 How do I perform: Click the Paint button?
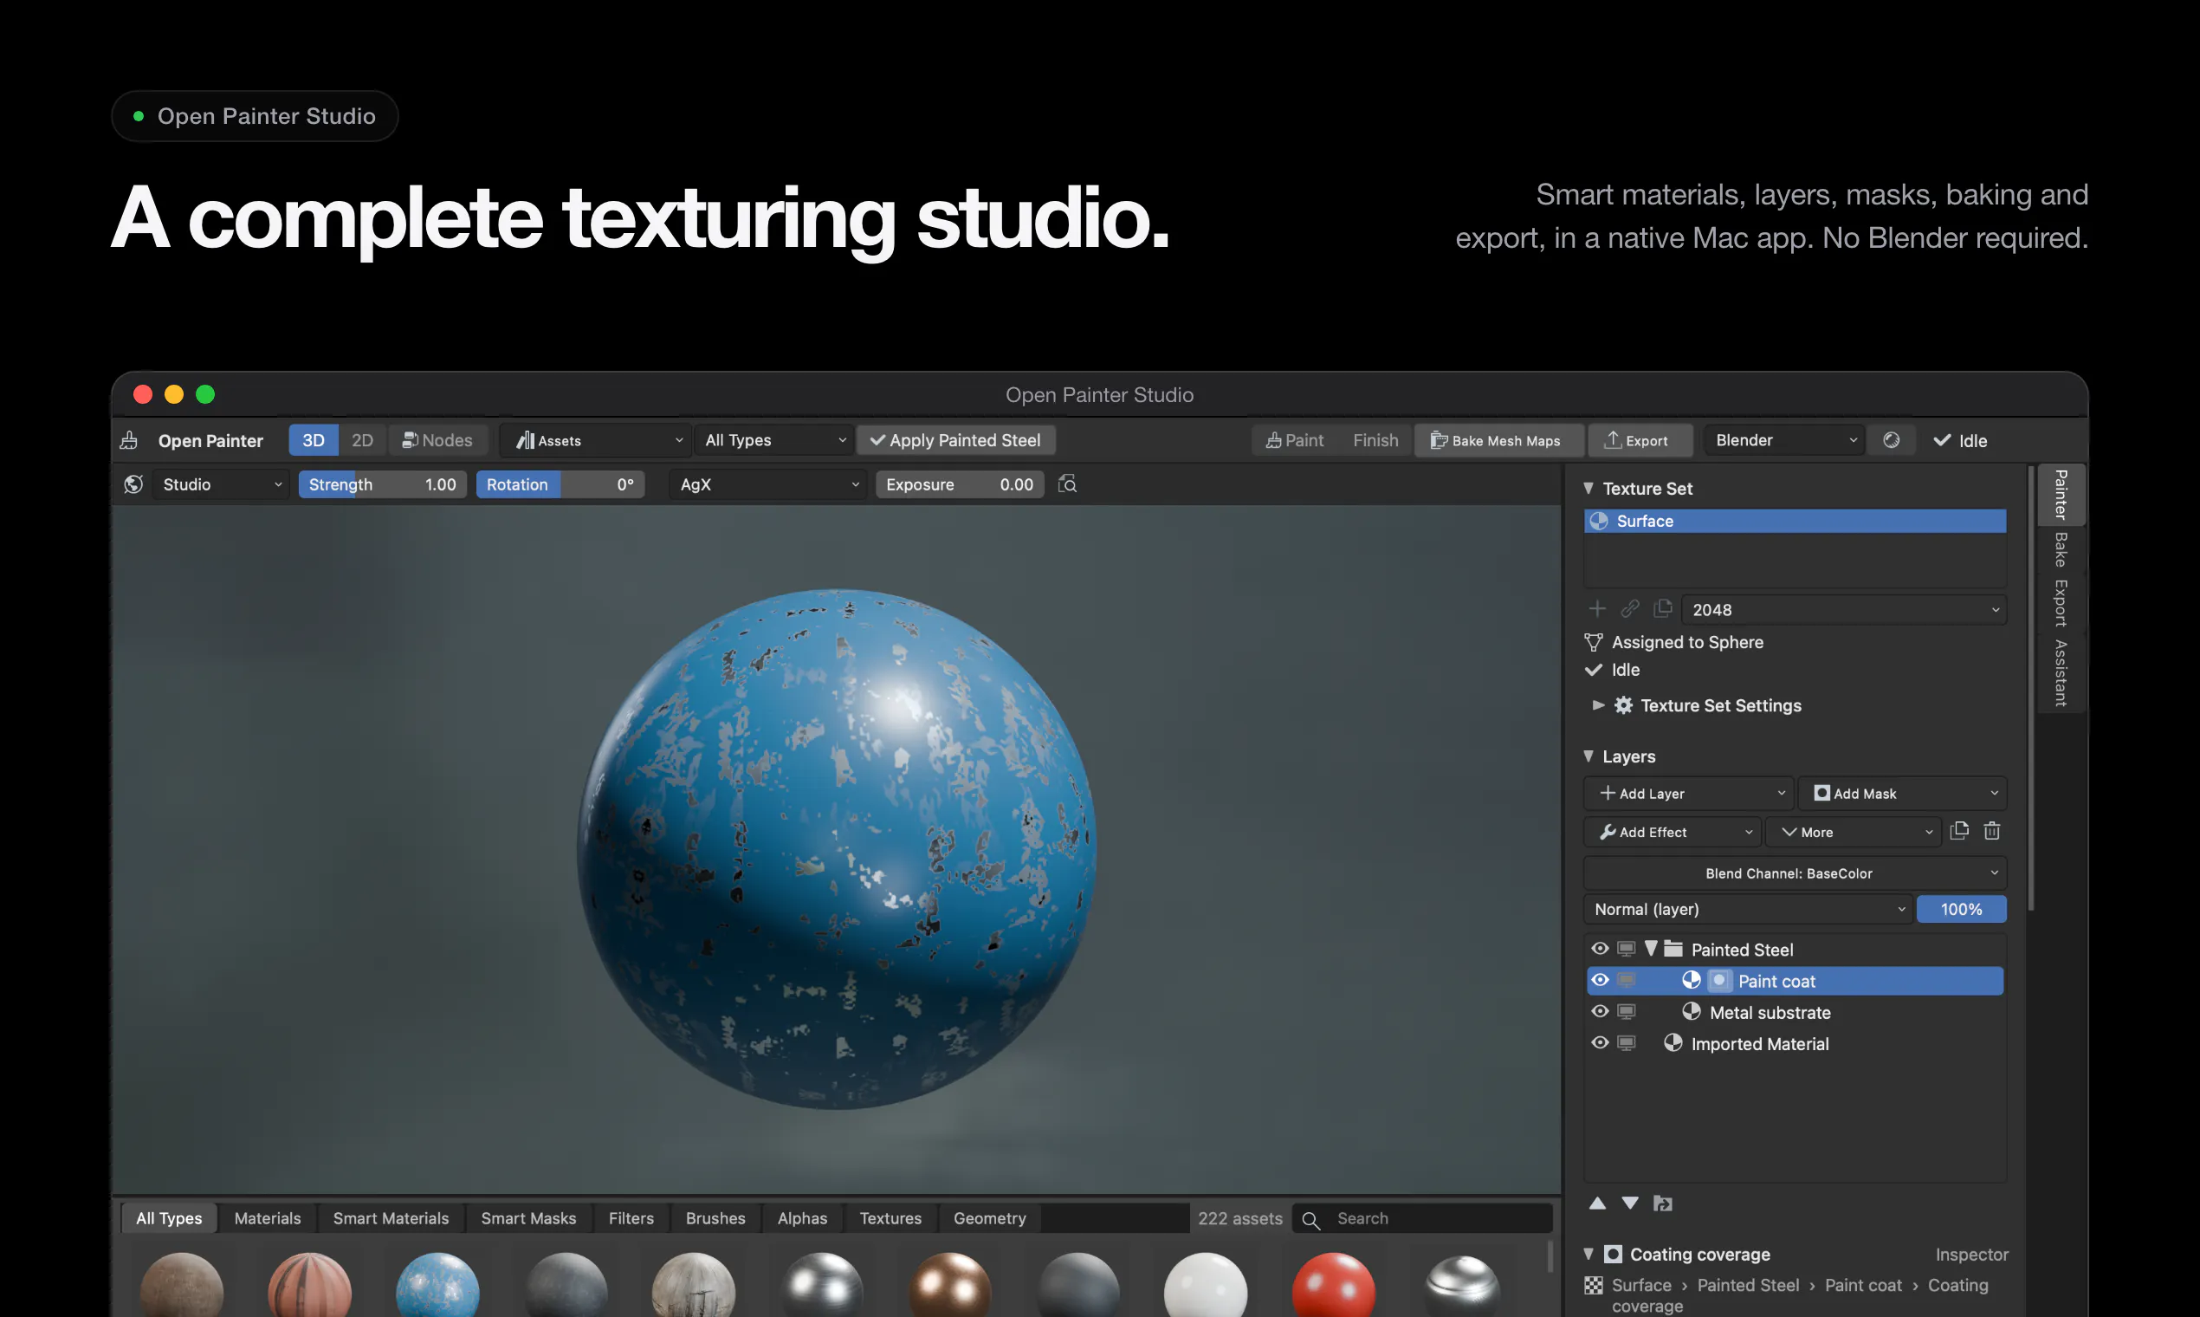1295,440
